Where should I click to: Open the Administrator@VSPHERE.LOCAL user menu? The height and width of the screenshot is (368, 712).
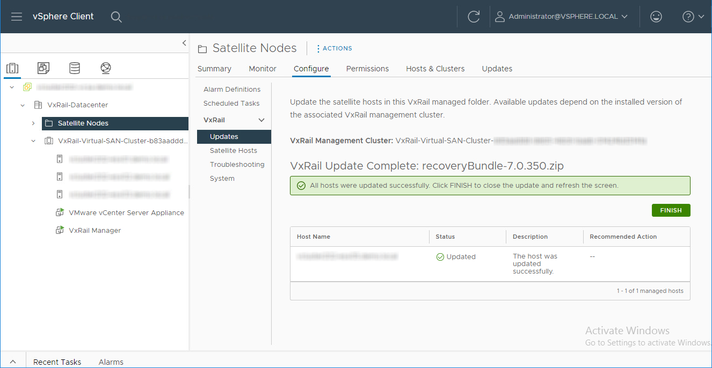pos(561,17)
